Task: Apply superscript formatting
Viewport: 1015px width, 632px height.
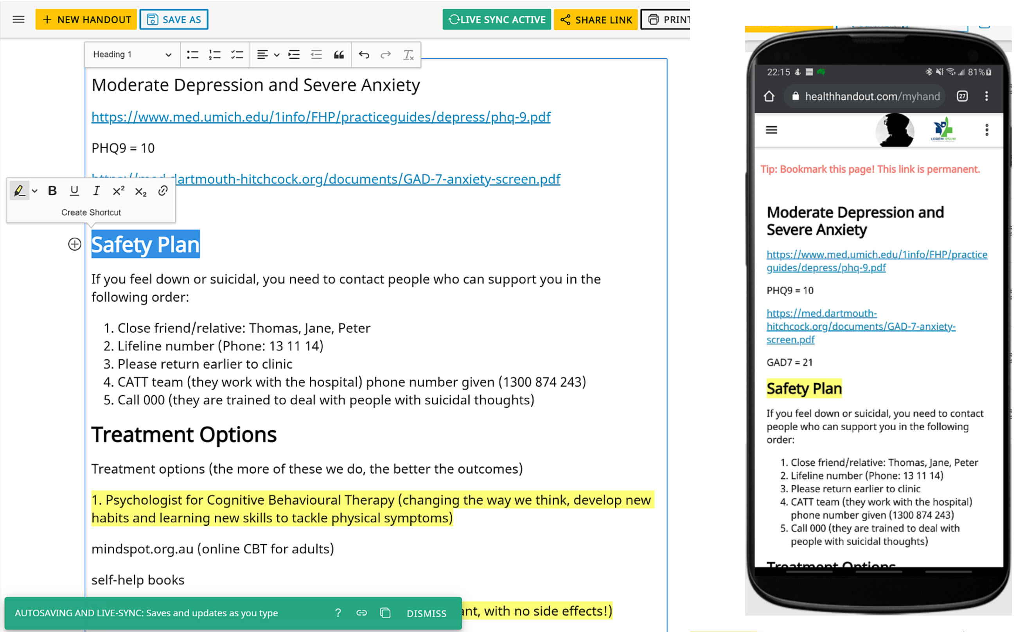Action: coord(119,191)
